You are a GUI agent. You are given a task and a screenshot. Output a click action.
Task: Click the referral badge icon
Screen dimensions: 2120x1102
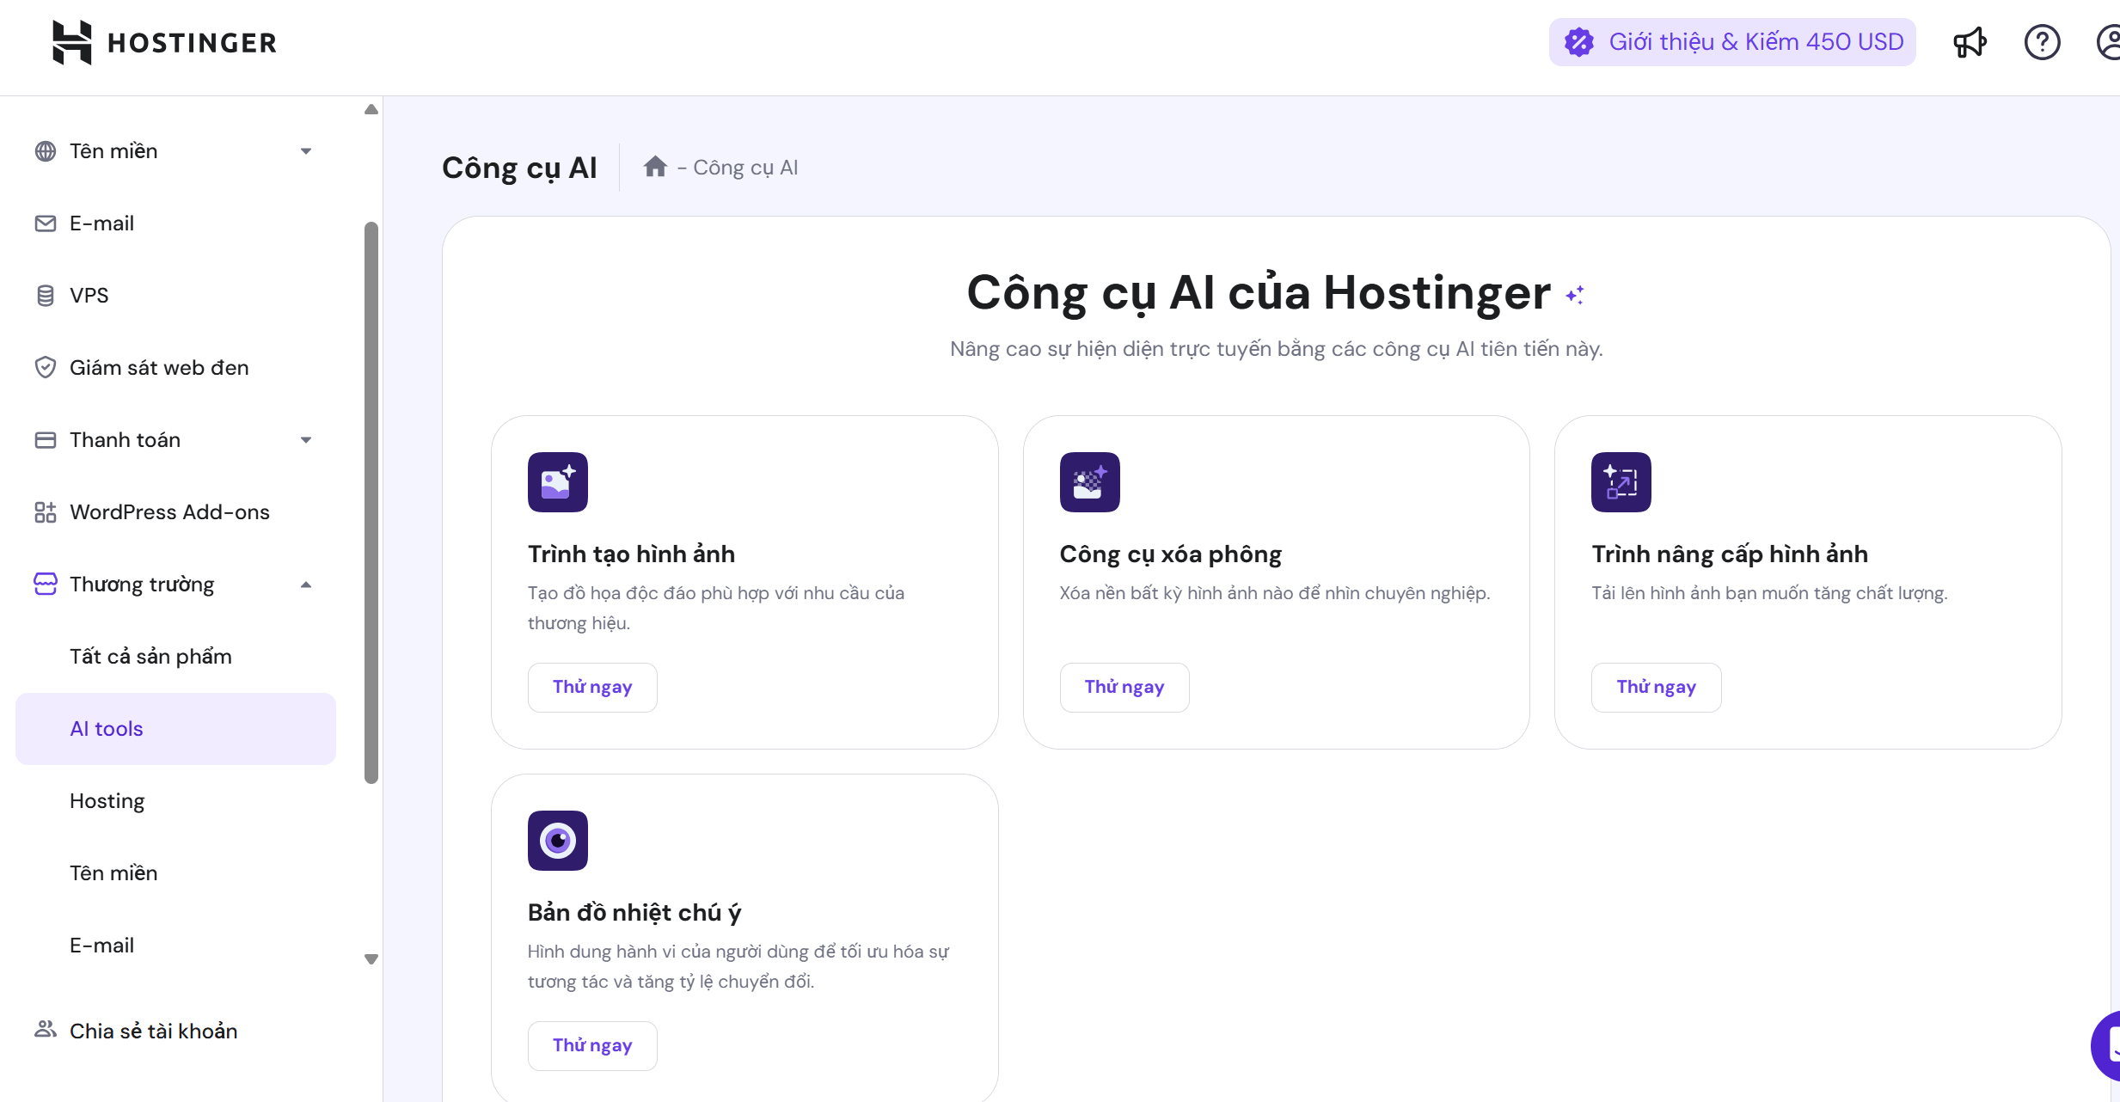click(1579, 42)
